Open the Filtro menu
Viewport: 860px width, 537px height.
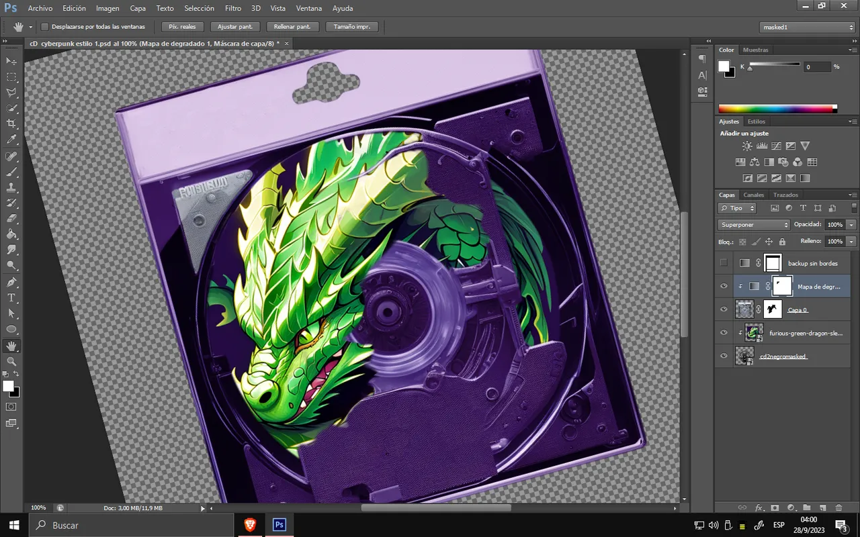pos(233,9)
